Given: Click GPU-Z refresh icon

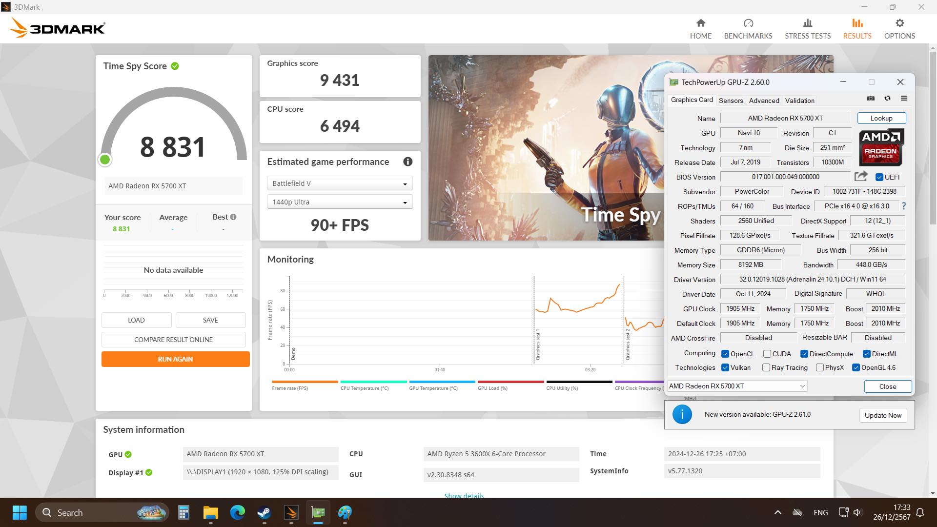Looking at the screenshot, I should pos(887,99).
